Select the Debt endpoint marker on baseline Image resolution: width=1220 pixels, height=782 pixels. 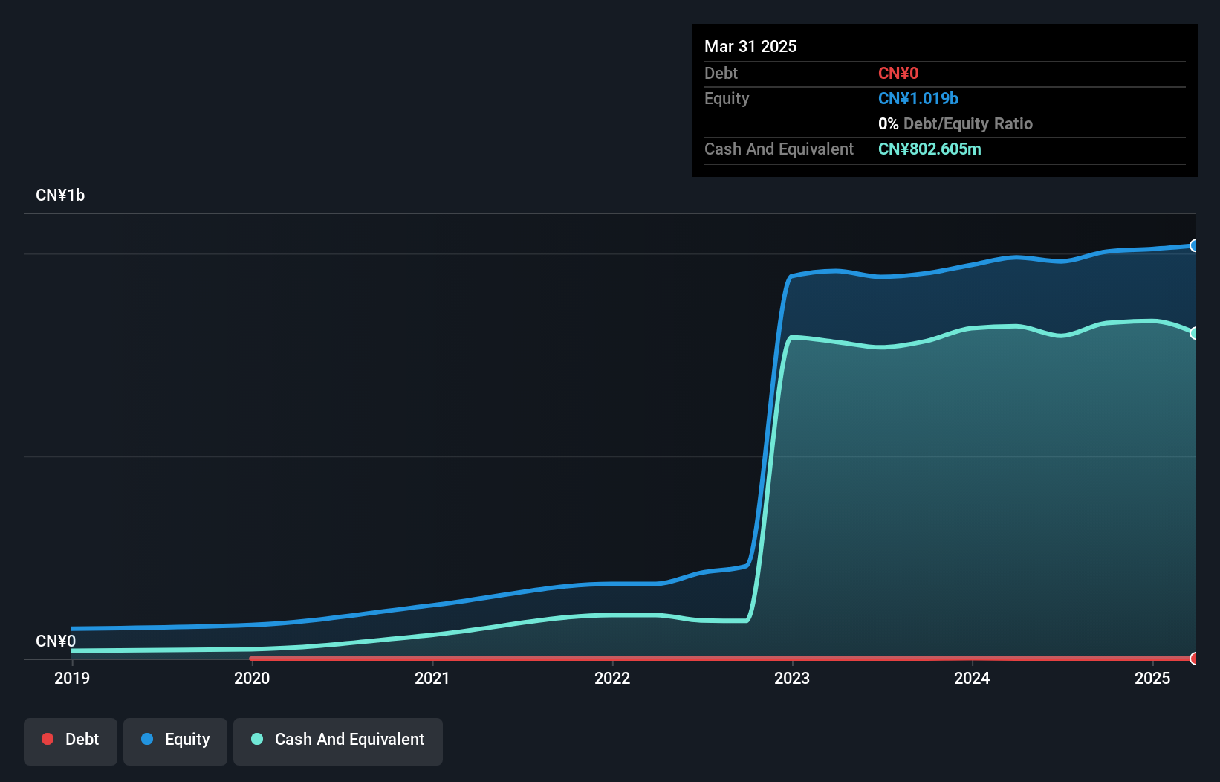[1194, 658]
